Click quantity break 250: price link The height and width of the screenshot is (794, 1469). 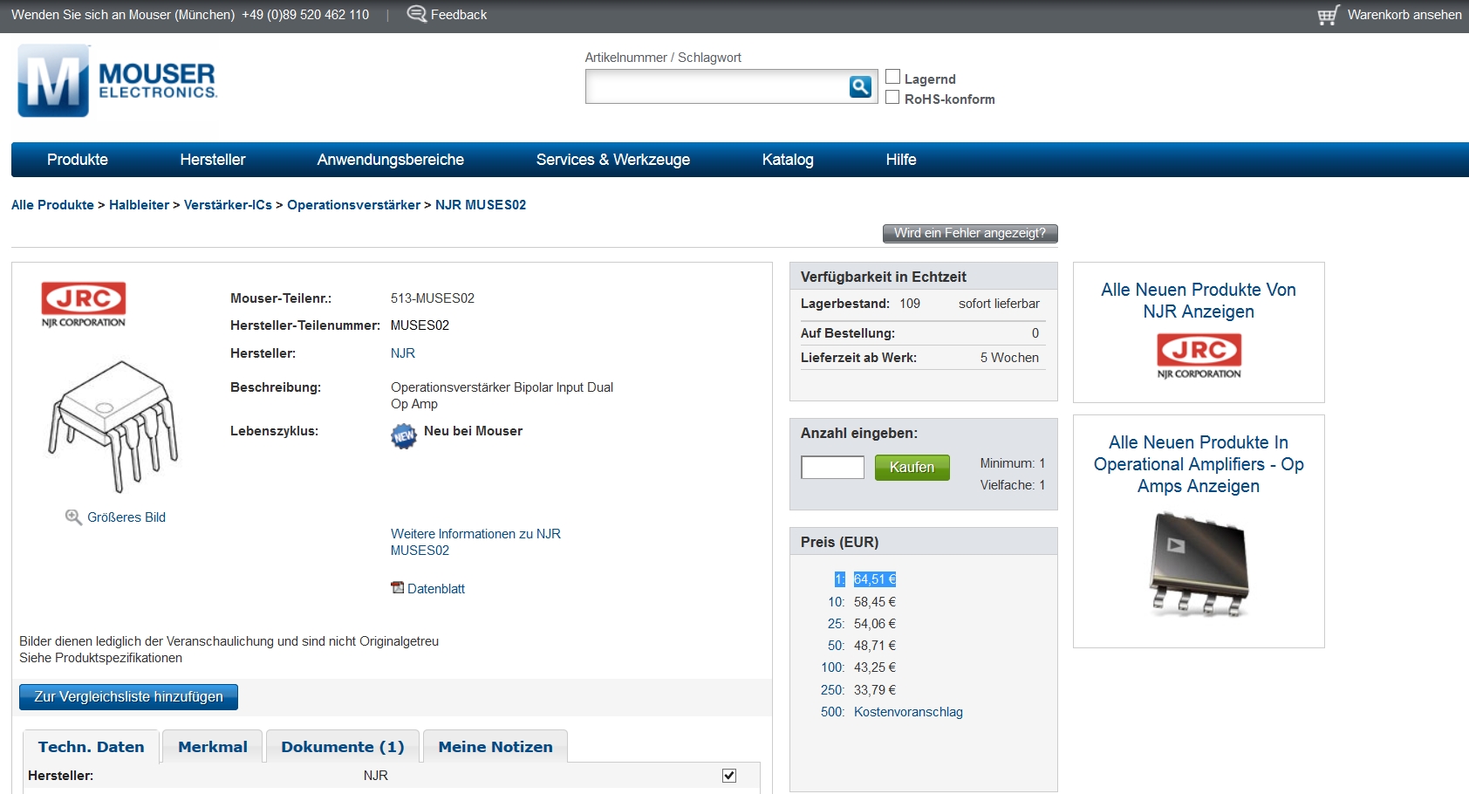[833, 690]
